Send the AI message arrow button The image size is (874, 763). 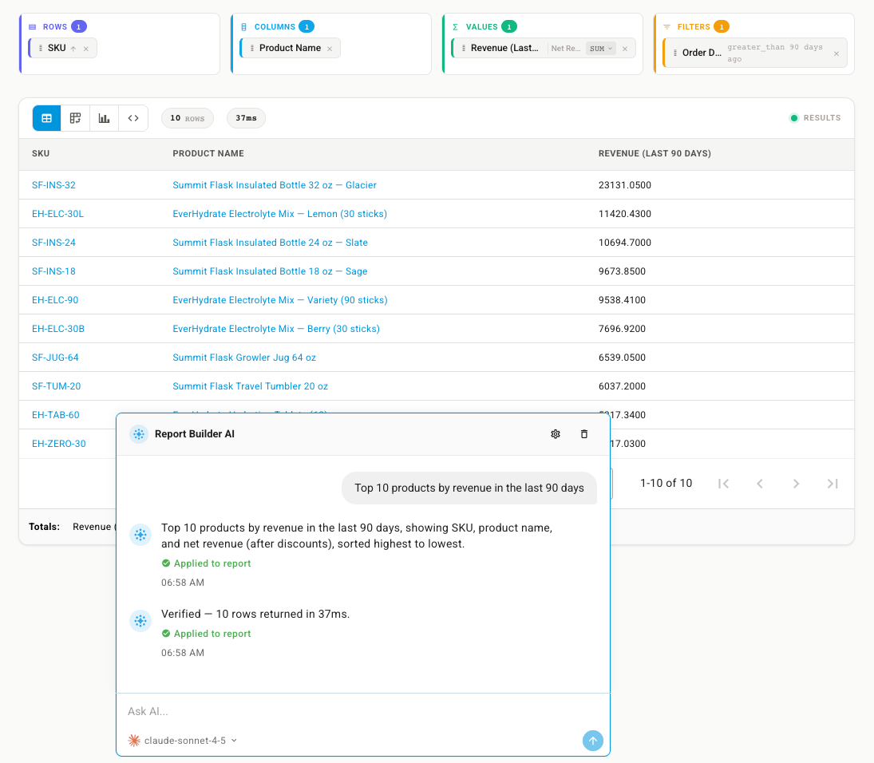tap(592, 741)
